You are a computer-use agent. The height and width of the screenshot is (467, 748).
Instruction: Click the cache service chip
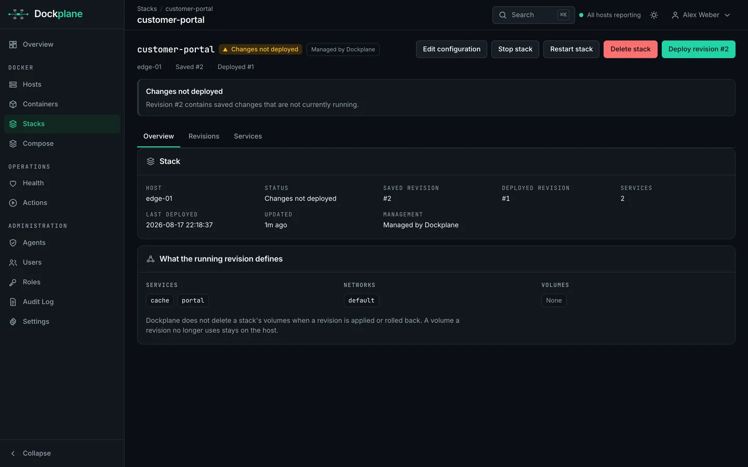160,300
